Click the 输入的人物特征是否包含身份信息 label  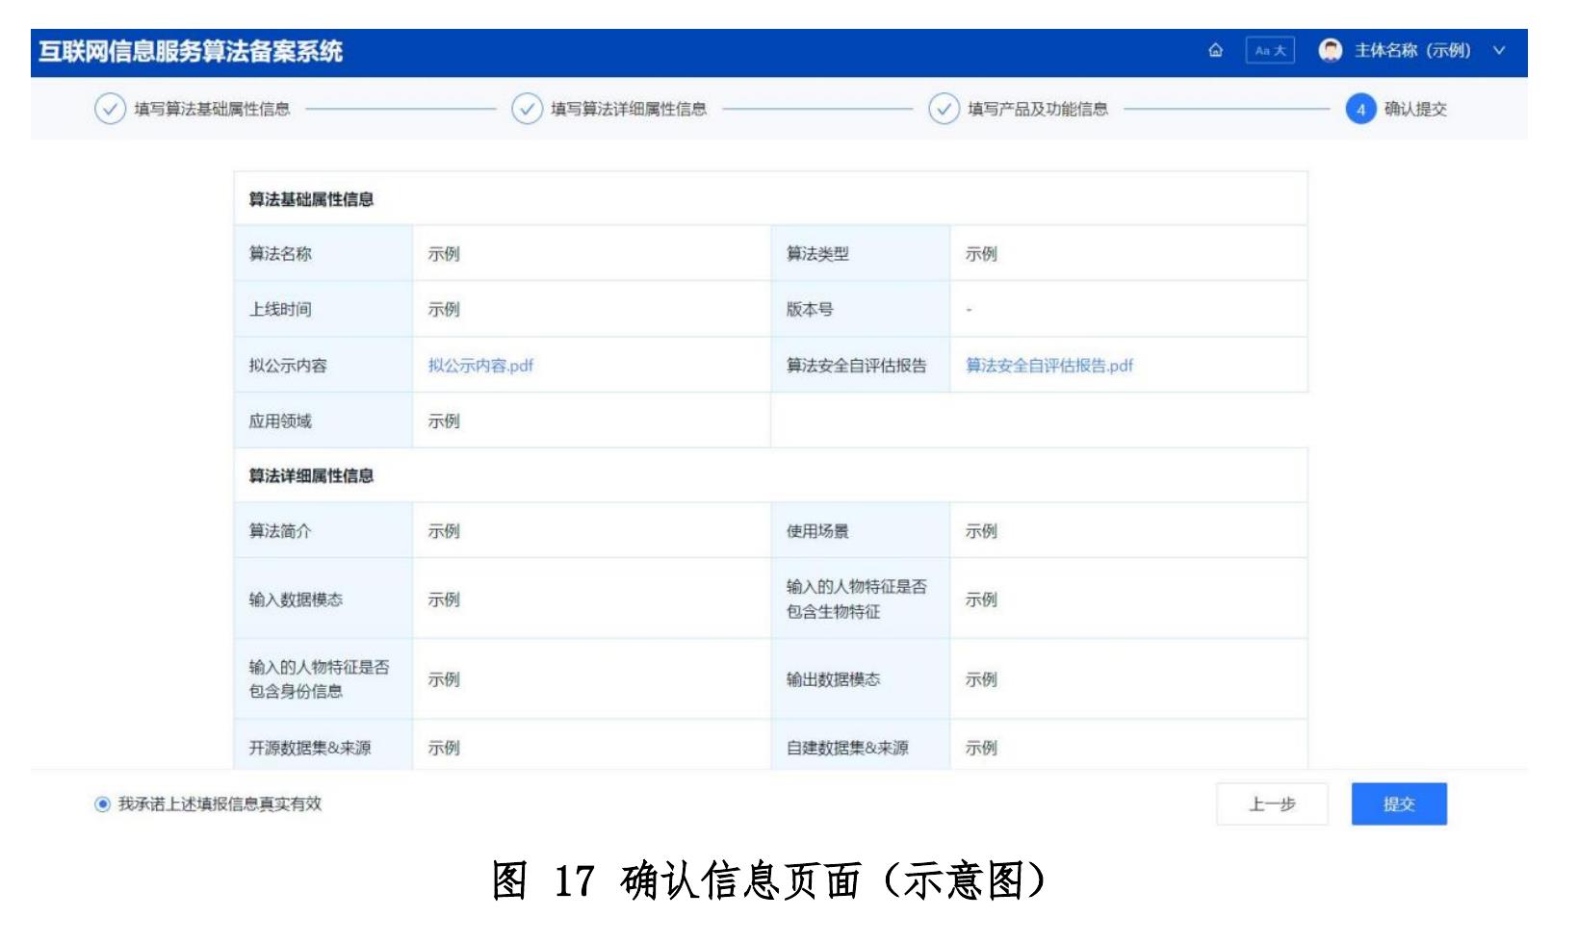click(x=319, y=678)
